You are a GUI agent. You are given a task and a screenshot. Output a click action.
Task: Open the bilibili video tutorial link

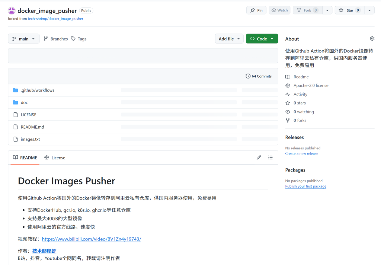[x=91, y=239]
